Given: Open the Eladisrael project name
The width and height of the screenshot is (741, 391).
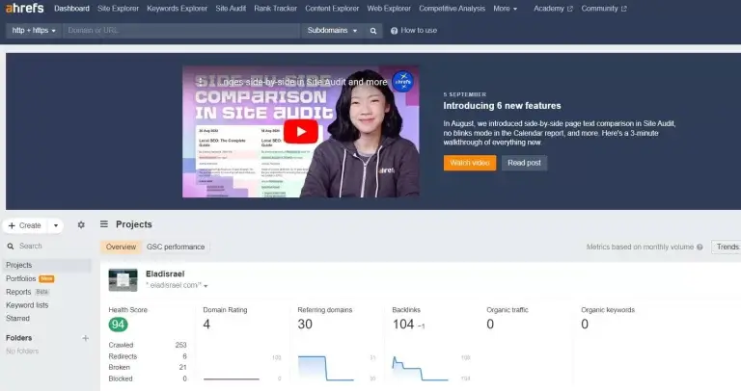Looking at the screenshot, I should click(x=165, y=274).
